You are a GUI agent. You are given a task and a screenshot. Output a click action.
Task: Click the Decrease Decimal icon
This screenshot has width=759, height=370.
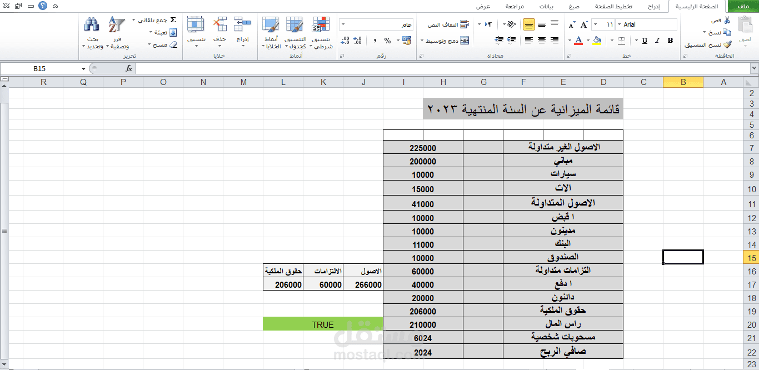pos(345,41)
